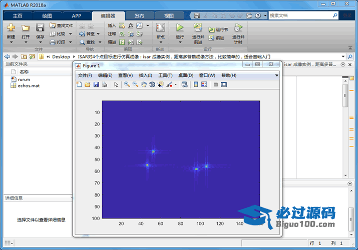Open the address bar path dropdown arrow

(343, 56)
